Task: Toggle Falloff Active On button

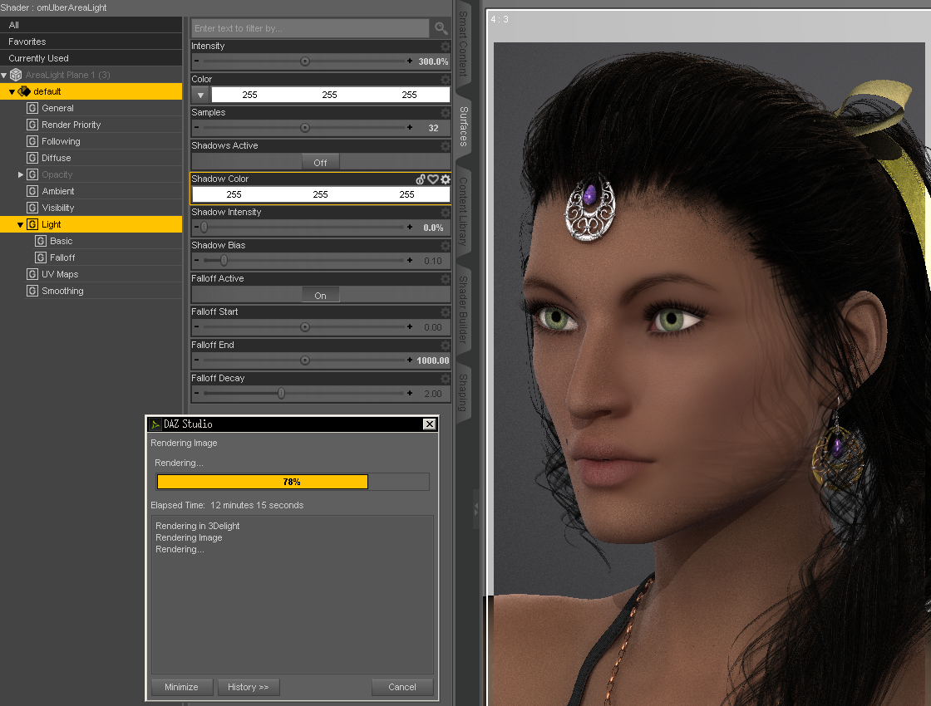Action: [x=320, y=295]
